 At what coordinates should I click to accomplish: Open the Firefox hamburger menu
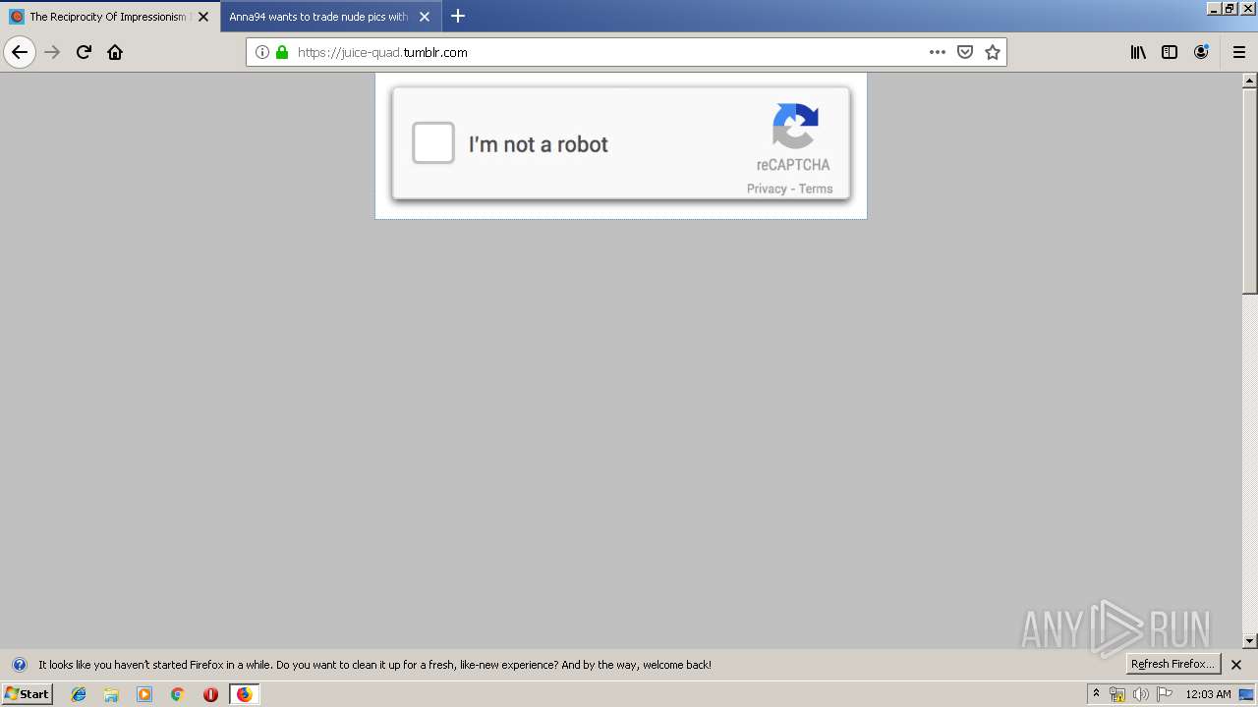tap(1238, 52)
